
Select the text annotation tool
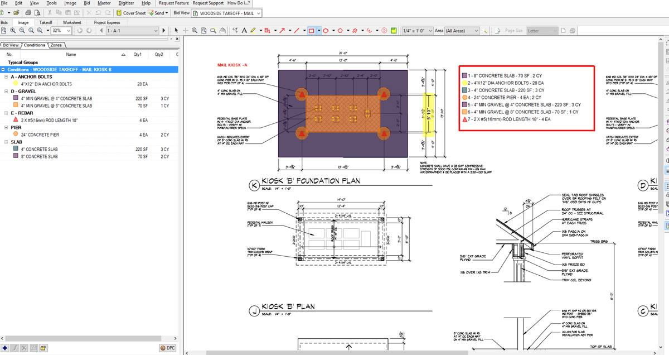[244, 31]
